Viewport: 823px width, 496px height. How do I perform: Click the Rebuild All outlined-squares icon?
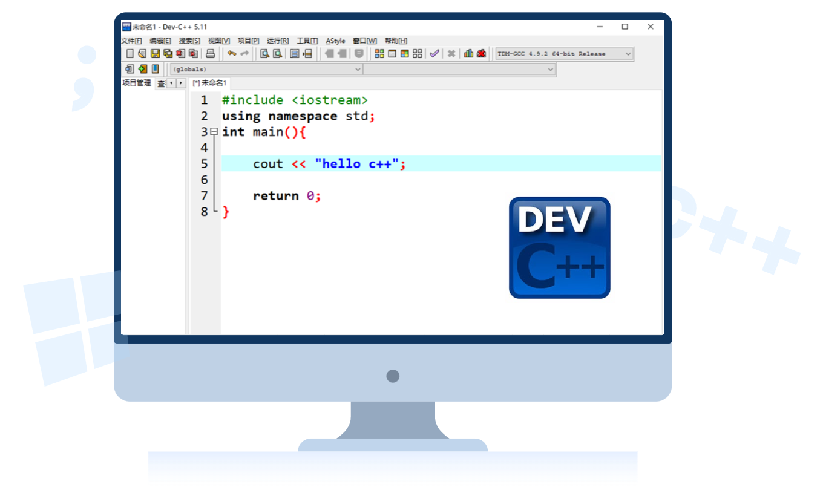tap(418, 54)
